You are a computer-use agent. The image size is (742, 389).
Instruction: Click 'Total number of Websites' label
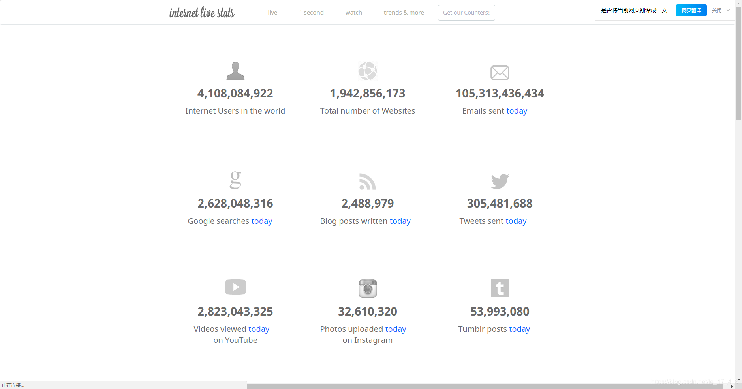(368, 111)
